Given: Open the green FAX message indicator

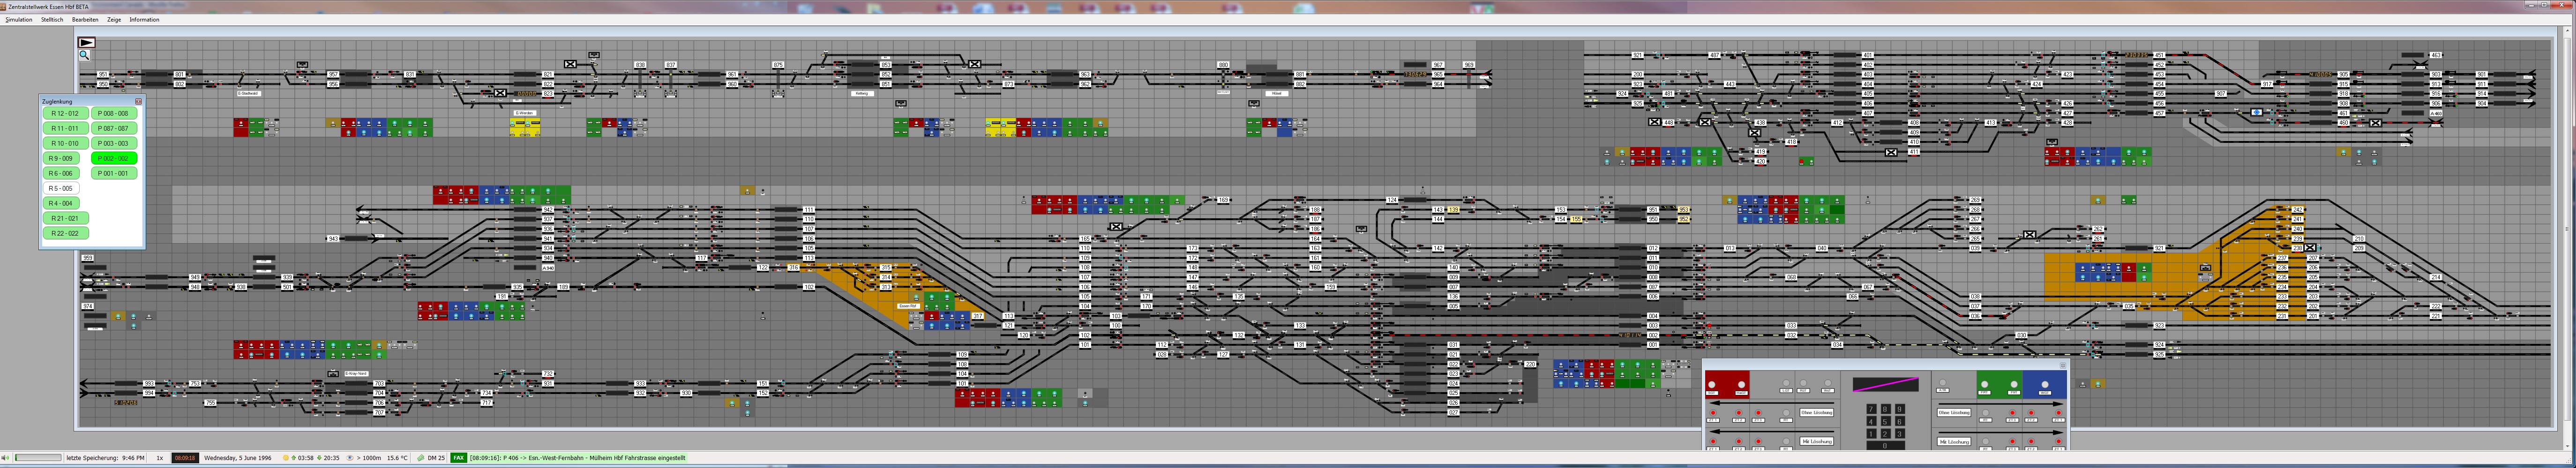Looking at the screenshot, I should click(459, 458).
